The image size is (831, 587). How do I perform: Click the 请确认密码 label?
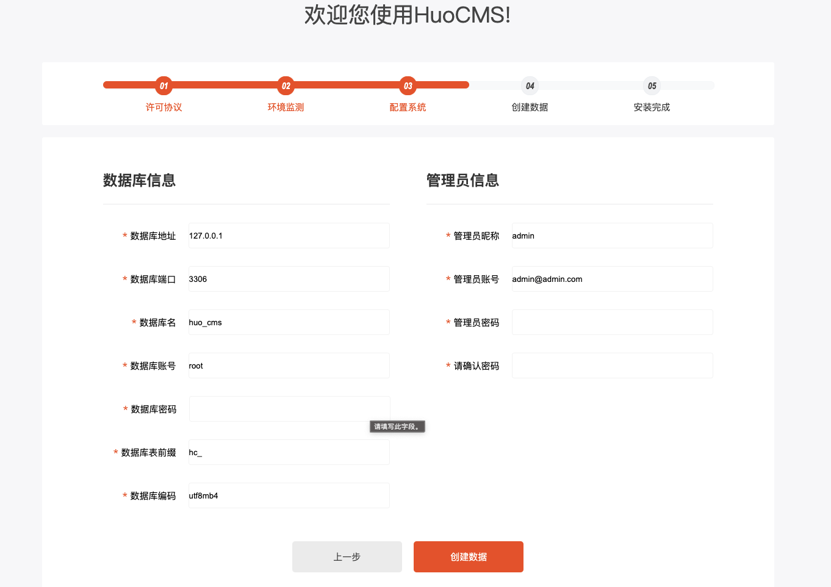[x=477, y=366]
